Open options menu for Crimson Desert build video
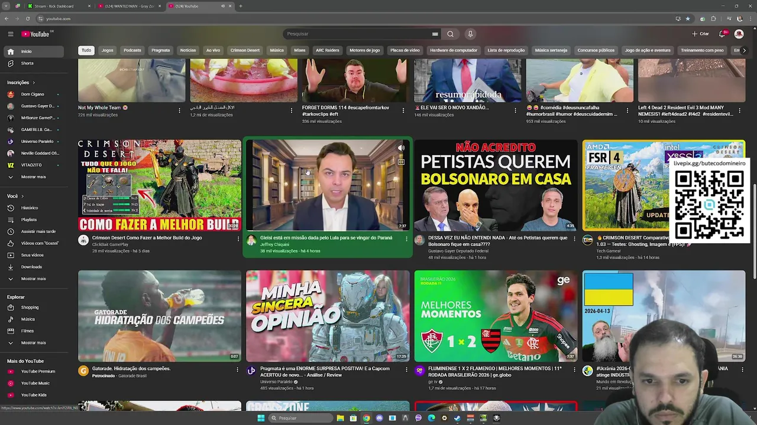The height and width of the screenshot is (425, 757). [x=238, y=238]
